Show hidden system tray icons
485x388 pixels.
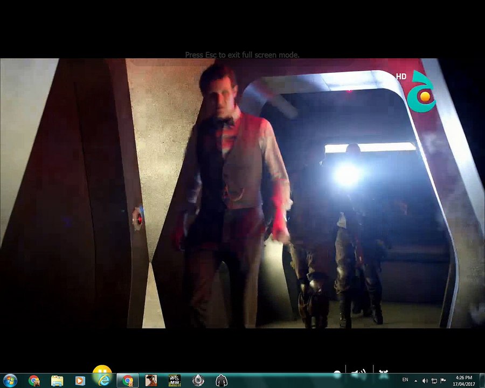(x=415, y=381)
